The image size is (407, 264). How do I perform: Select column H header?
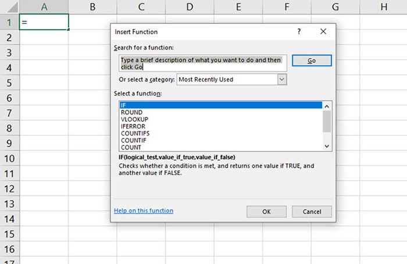click(x=384, y=7)
